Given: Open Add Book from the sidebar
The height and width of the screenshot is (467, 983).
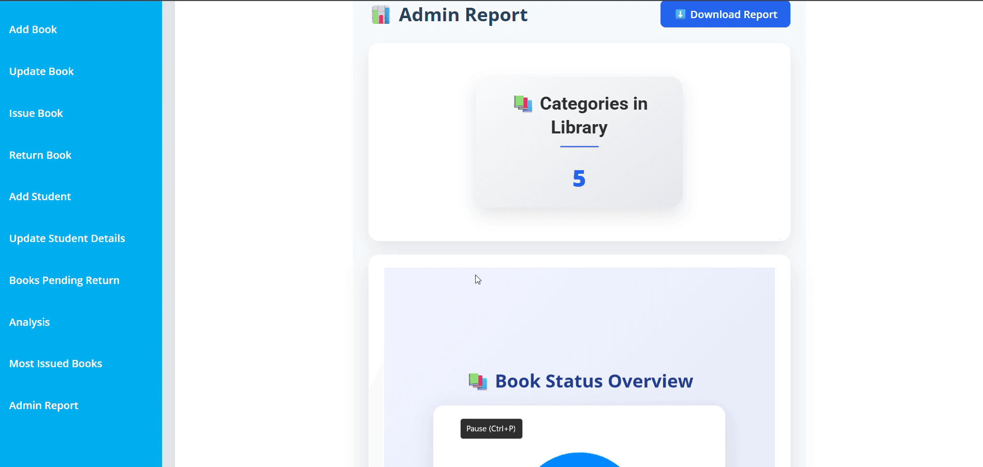Looking at the screenshot, I should [x=33, y=29].
